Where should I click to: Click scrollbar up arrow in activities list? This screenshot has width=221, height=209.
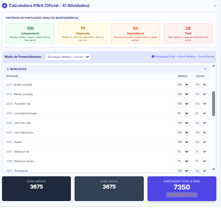tap(213, 65)
